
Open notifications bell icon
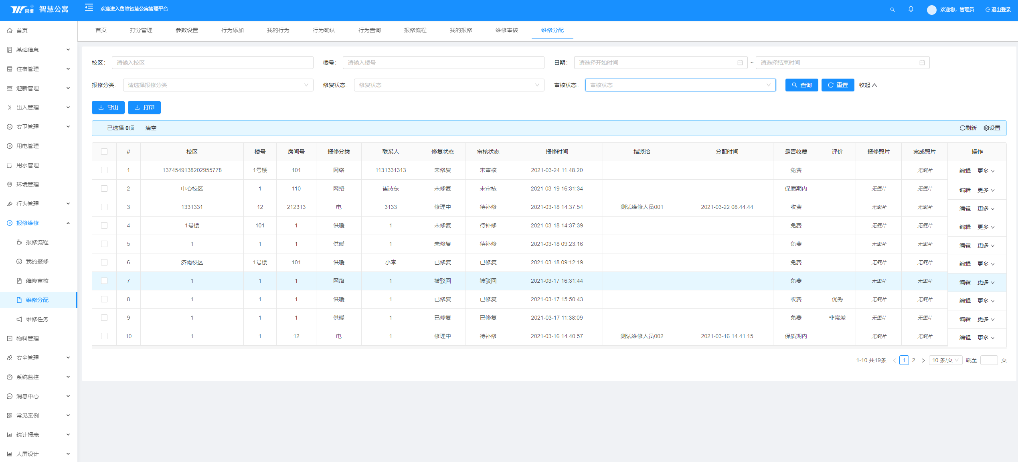(x=911, y=9)
